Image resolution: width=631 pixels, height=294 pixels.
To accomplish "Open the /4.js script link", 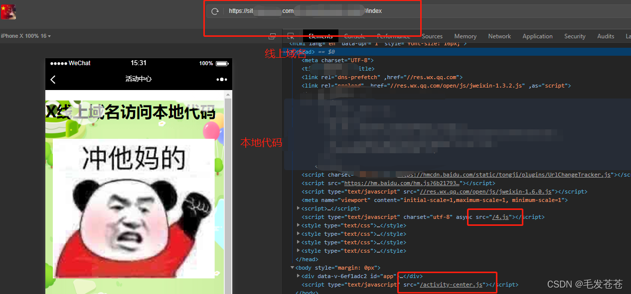I will pos(500,217).
